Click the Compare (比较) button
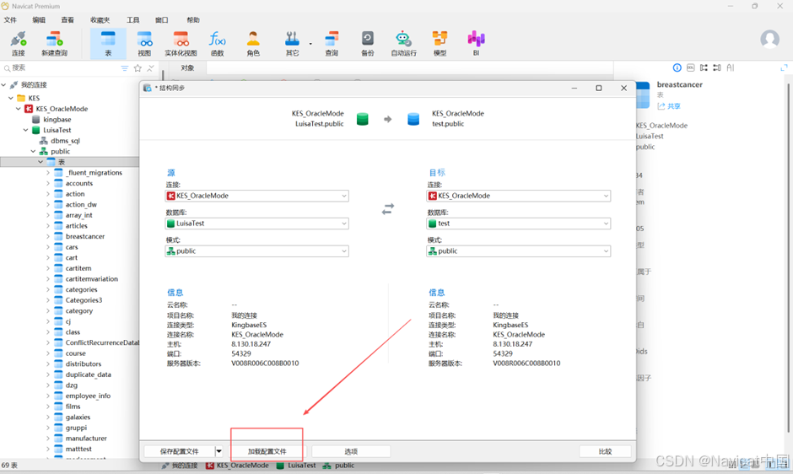Screen dimensions: 793x474 (x=606, y=451)
